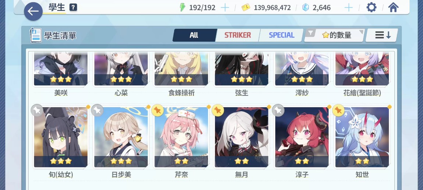
Task: Toggle the sort order arrow button
Action: [x=382, y=35]
